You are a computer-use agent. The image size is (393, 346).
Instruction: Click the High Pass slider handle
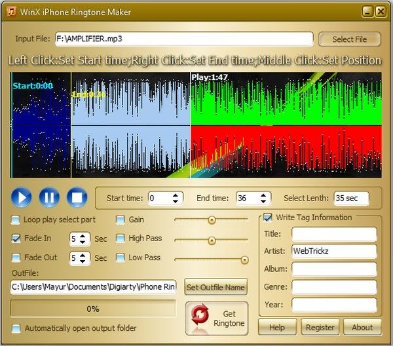click(x=212, y=240)
